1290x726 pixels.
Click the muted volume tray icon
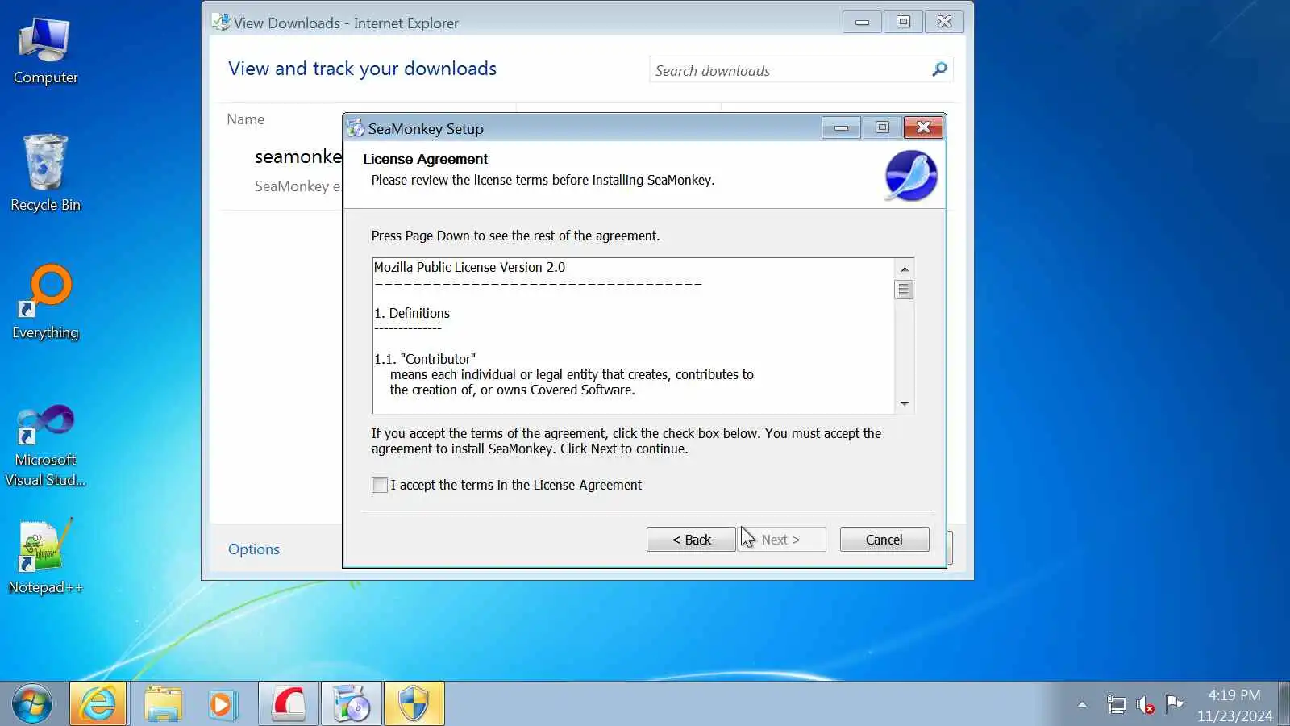pos(1145,705)
